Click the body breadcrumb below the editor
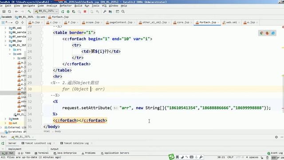 [x=58, y=132]
